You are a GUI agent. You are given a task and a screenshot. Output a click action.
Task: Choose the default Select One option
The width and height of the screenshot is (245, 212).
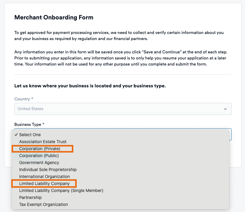30,135
